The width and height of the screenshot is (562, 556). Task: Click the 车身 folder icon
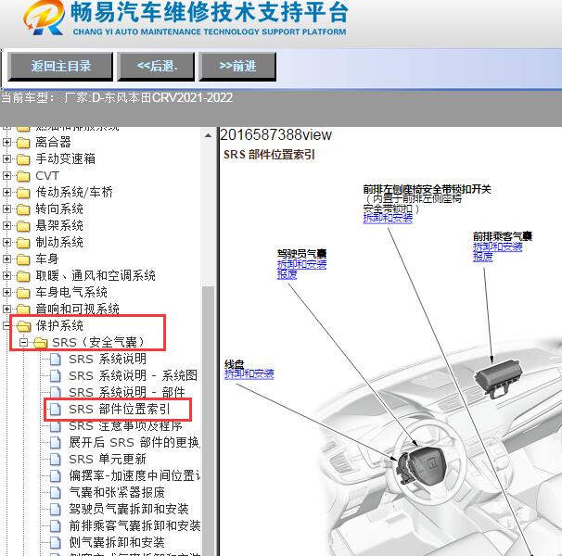coord(23,259)
